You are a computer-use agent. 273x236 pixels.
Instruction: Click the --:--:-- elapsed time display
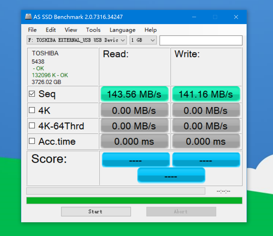coord(223,191)
